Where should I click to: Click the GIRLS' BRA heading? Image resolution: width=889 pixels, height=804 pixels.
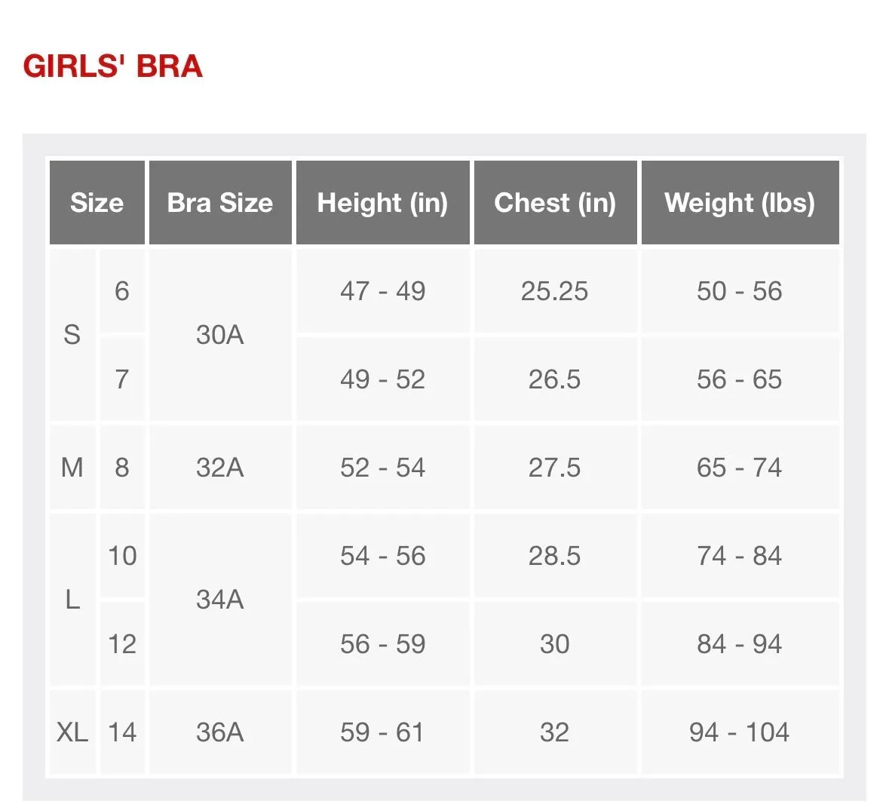(x=113, y=66)
